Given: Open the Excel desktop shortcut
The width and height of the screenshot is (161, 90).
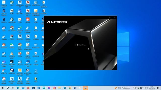Looking at the screenshot, I should tap(12, 3).
